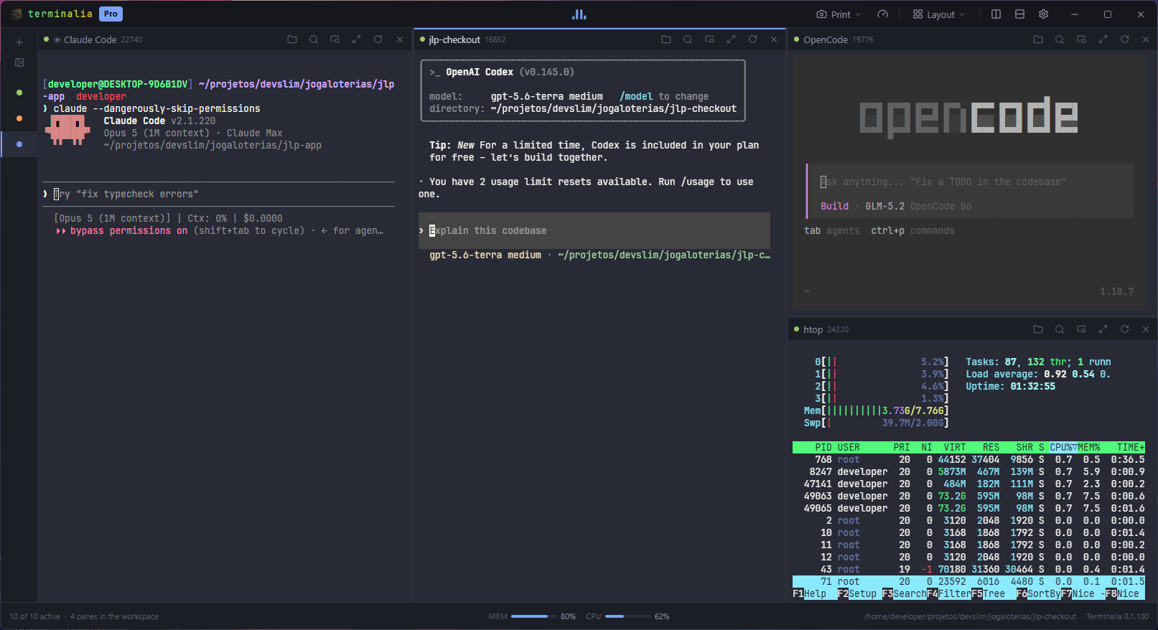Click the F1 Help button in htop

(x=809, y=593)
